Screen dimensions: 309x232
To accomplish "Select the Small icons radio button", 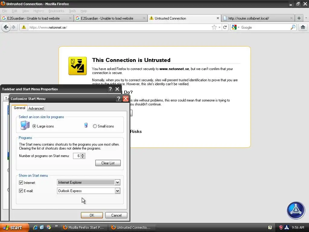I will (95, 126).
